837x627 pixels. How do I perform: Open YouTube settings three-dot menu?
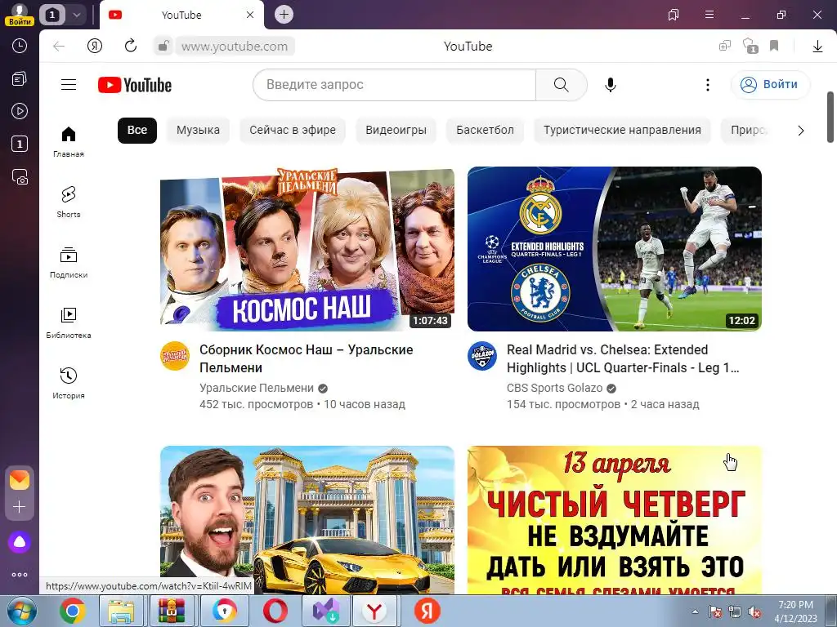click(707, 85)
